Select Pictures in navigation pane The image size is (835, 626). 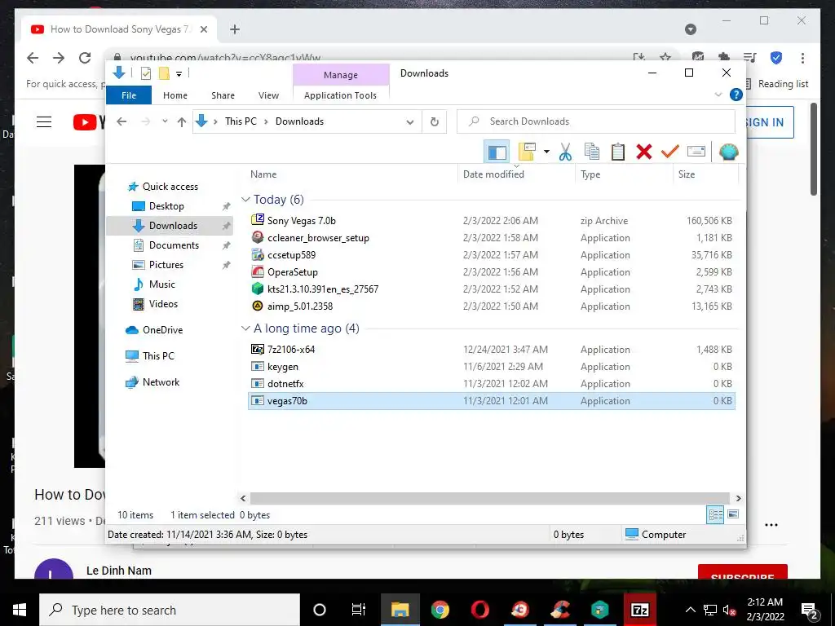click(x=166, y=265)
